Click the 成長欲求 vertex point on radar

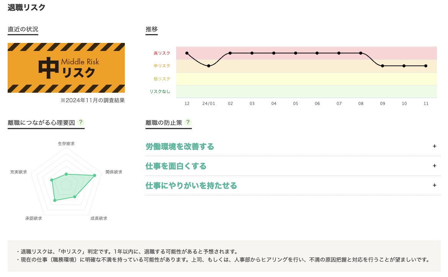tap(75, 197)
